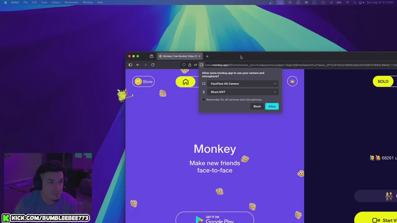Click the Monkey heading text
This screenshot has height=223, width=397.
point(215,149)
